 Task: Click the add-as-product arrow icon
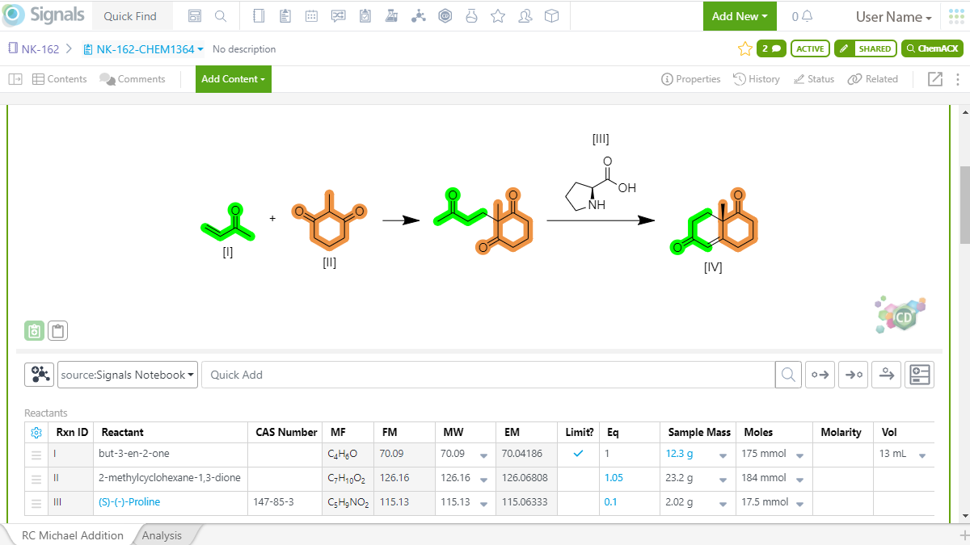pos(853,374)
